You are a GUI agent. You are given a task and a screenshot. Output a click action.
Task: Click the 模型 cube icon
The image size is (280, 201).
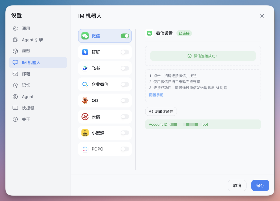pos(15,51)
